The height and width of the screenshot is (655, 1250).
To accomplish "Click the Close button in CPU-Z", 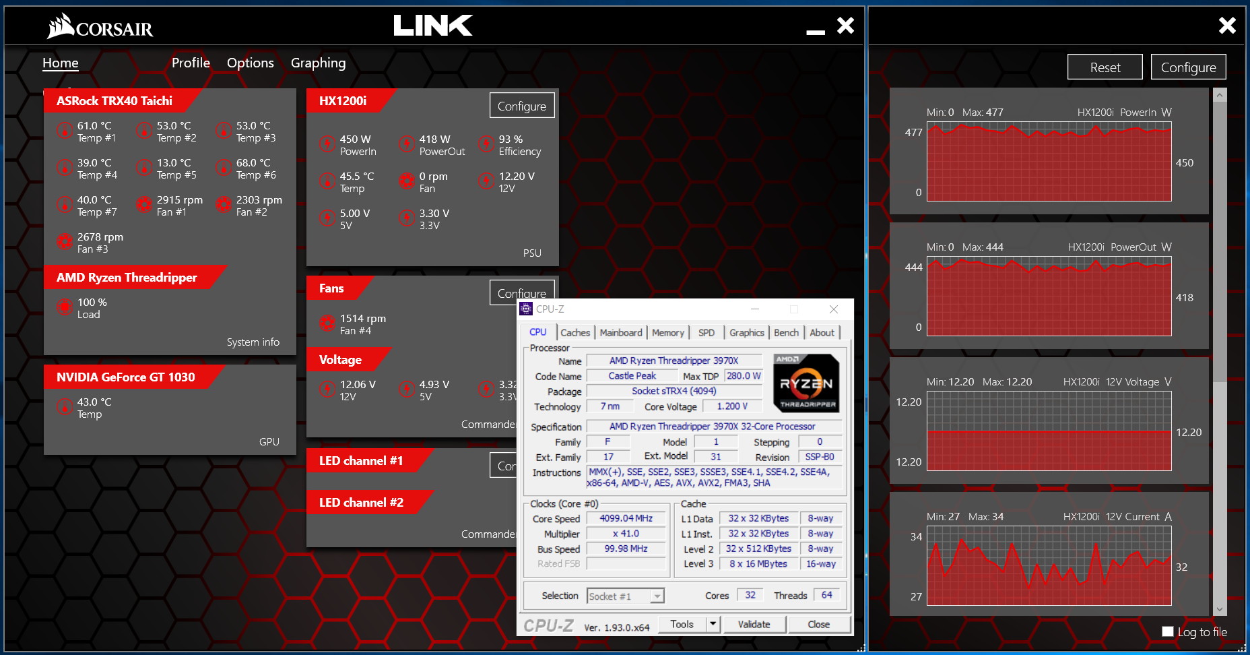I will (818, 624).
